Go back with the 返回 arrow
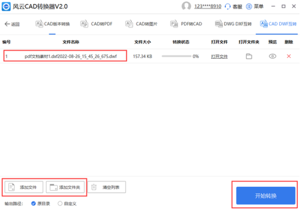 (12, 24)
